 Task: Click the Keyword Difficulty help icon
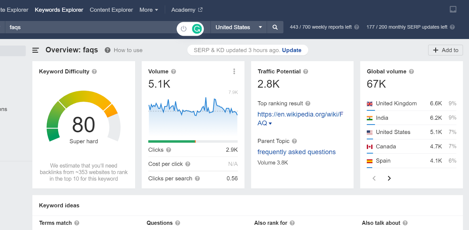[x=94, y=72]
